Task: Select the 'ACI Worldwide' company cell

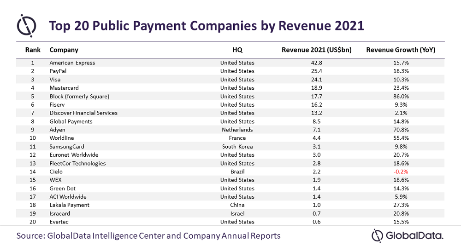Action: click(x=68, y=197)
